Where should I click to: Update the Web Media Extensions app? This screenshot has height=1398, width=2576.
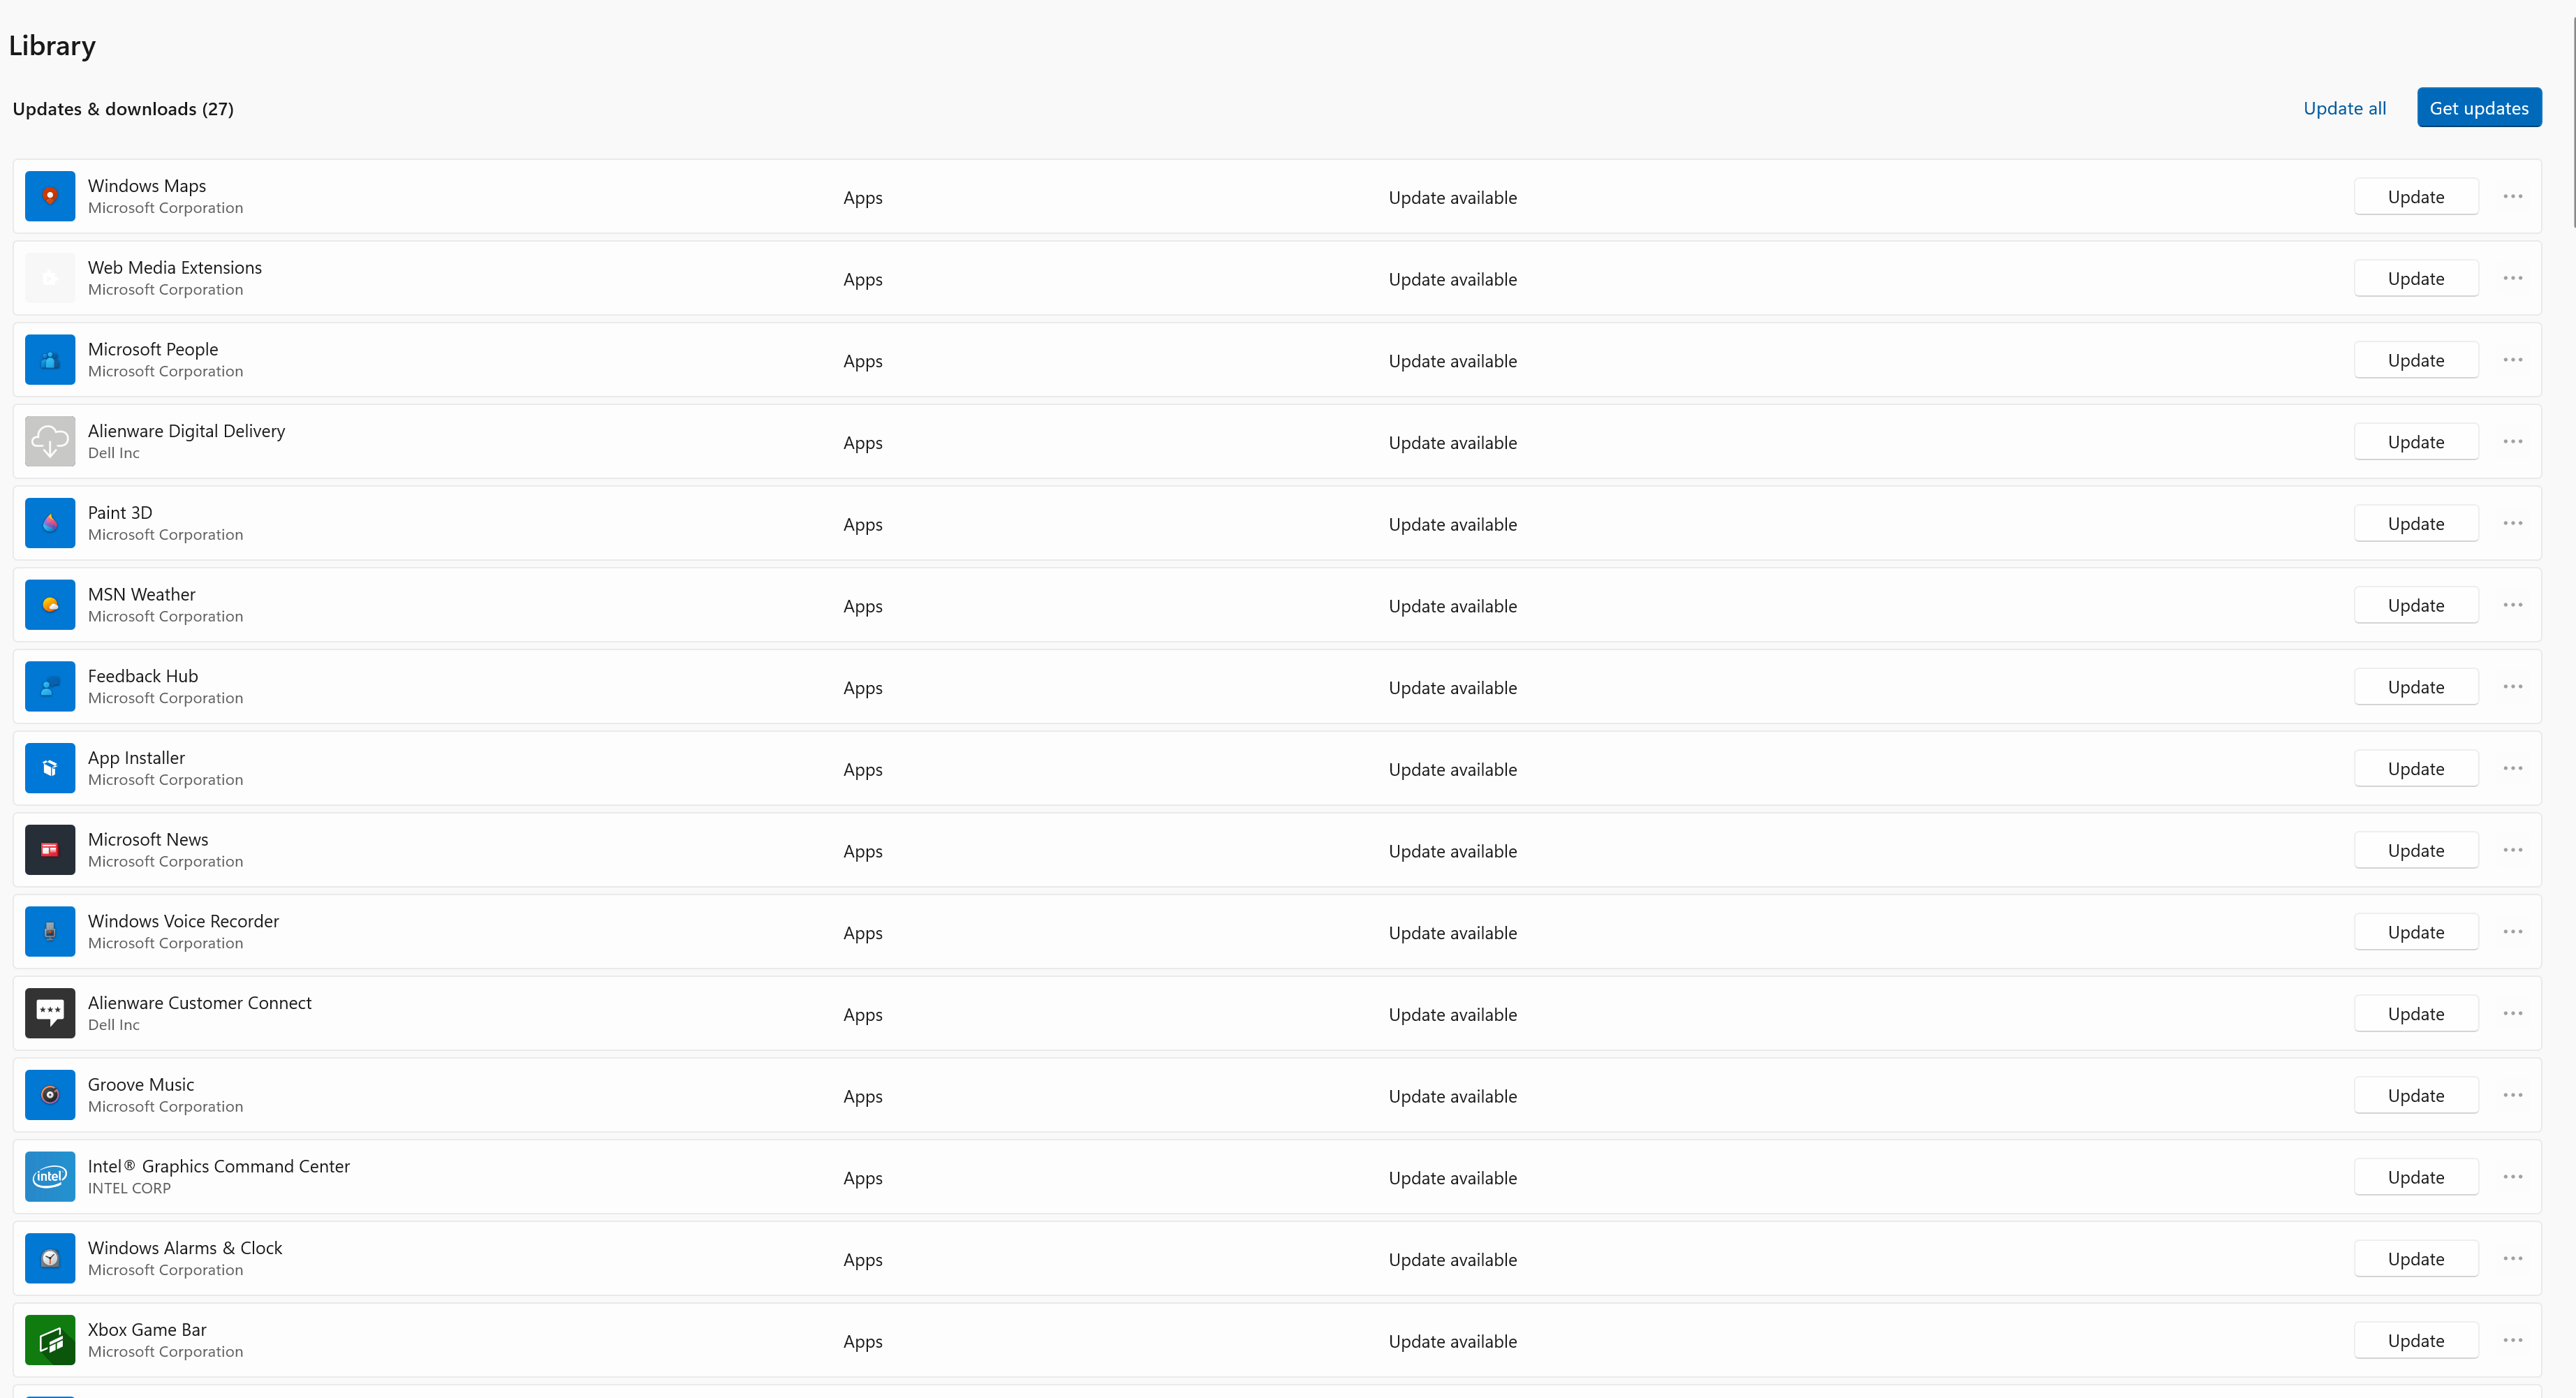tap(2415, 279)
